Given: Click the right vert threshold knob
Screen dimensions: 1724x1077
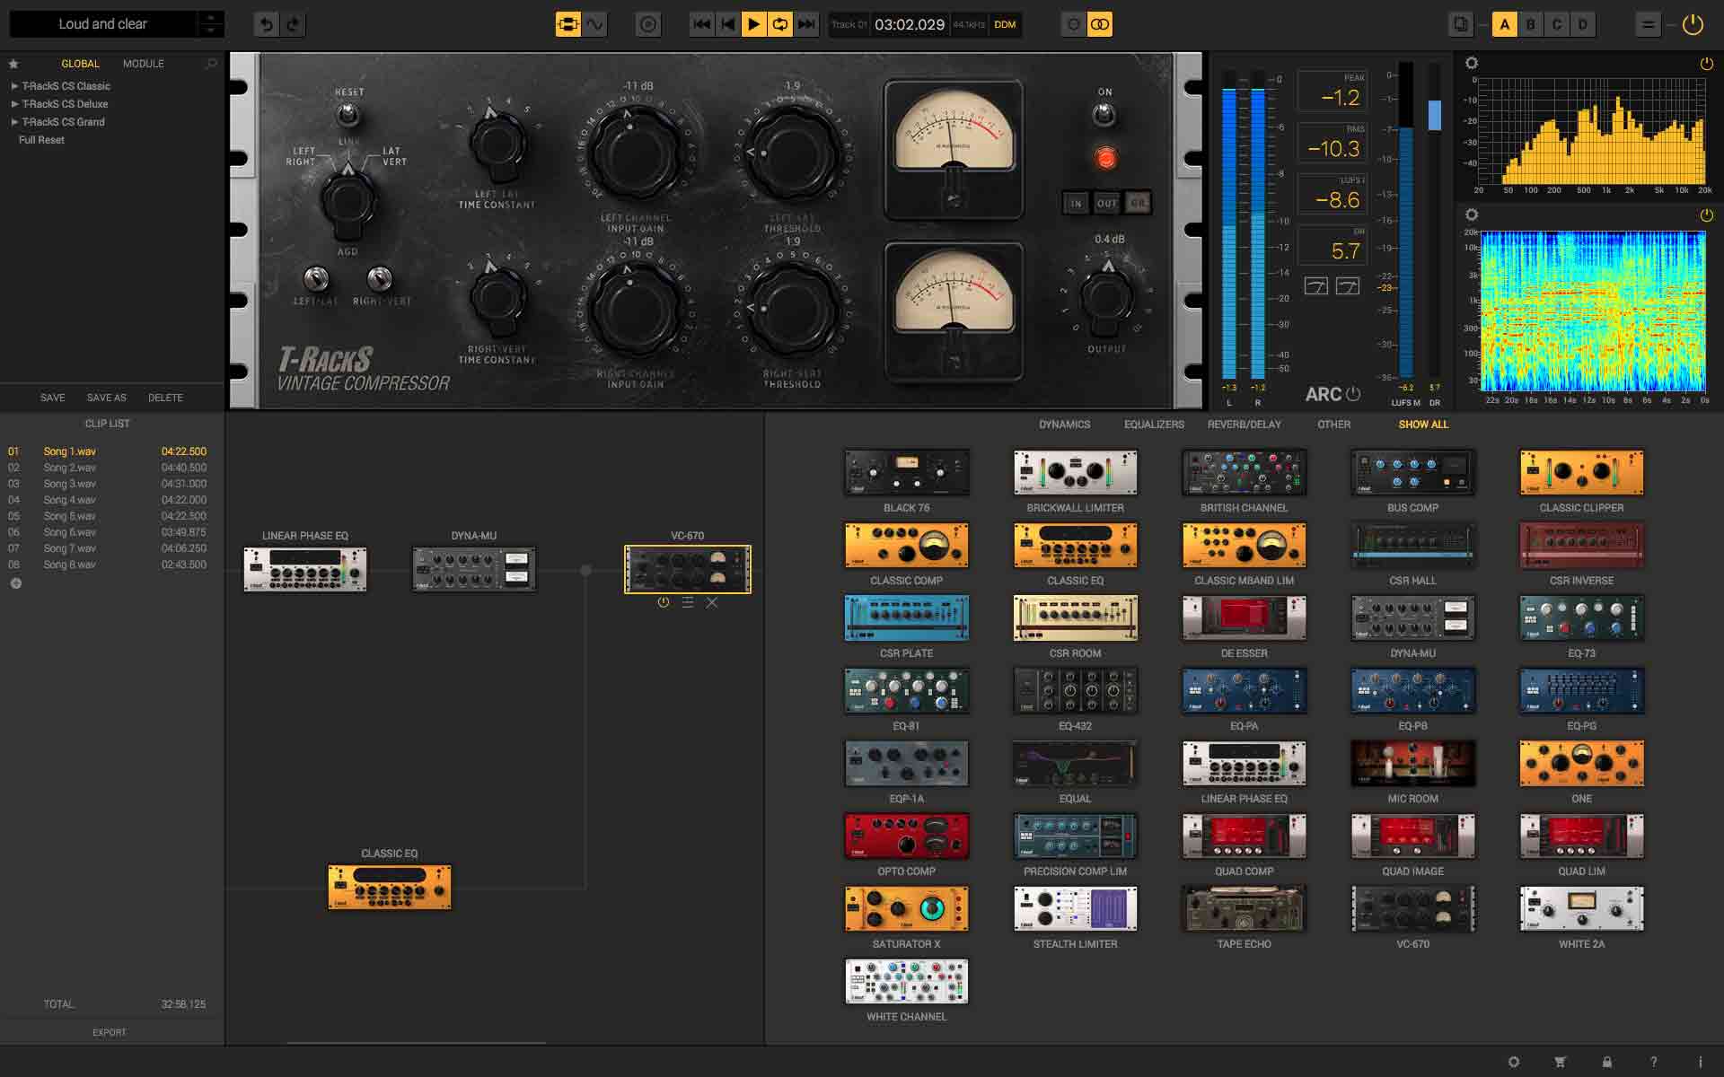Looking at the screenshot, I should (792, 308).
